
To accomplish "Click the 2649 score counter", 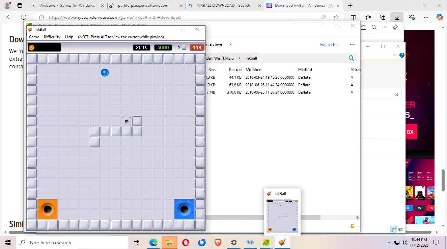I will point(142,47).
